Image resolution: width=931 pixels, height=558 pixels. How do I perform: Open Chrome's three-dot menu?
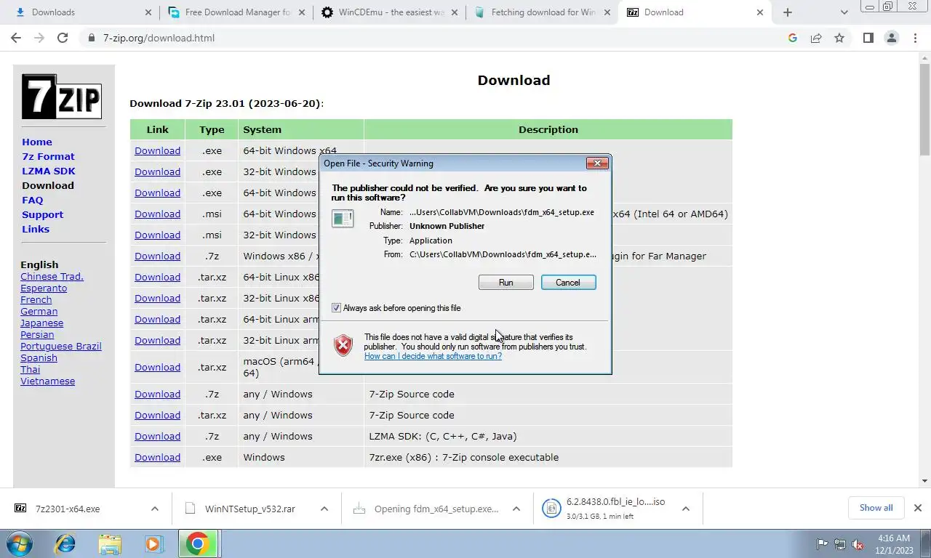(915, 38)
